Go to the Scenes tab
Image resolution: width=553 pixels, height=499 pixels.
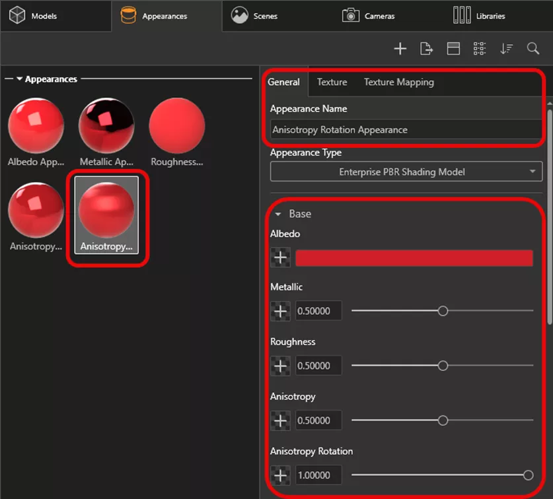(x=255, y=16)
